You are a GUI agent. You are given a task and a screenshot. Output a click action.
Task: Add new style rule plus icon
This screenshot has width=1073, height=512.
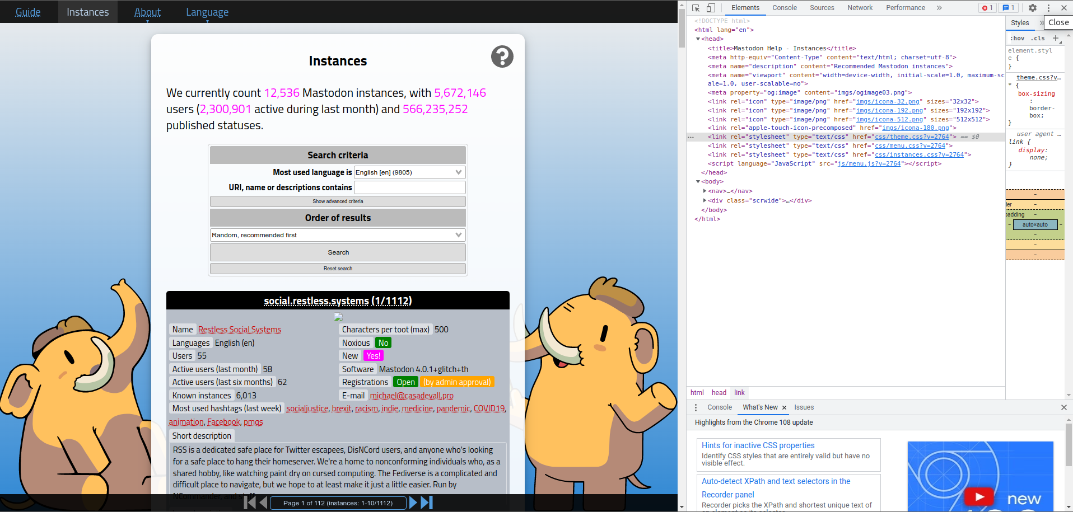point(1056,38)
